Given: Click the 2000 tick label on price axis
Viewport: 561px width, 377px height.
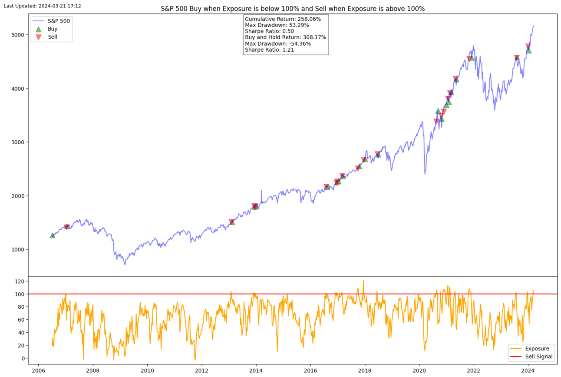Looking at the screenshot, I should click(18, 196).
